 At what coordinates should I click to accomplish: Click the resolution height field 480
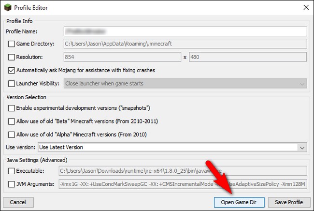pos(248,57)
